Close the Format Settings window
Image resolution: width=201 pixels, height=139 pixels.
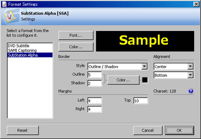[196, 4]
